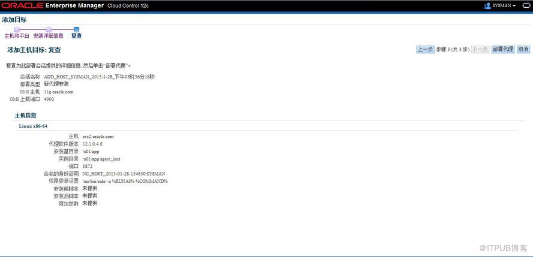Click the 新代理安装 deployment type value
The height and width of the screenshot is (257, 533).
click(56, 84)
